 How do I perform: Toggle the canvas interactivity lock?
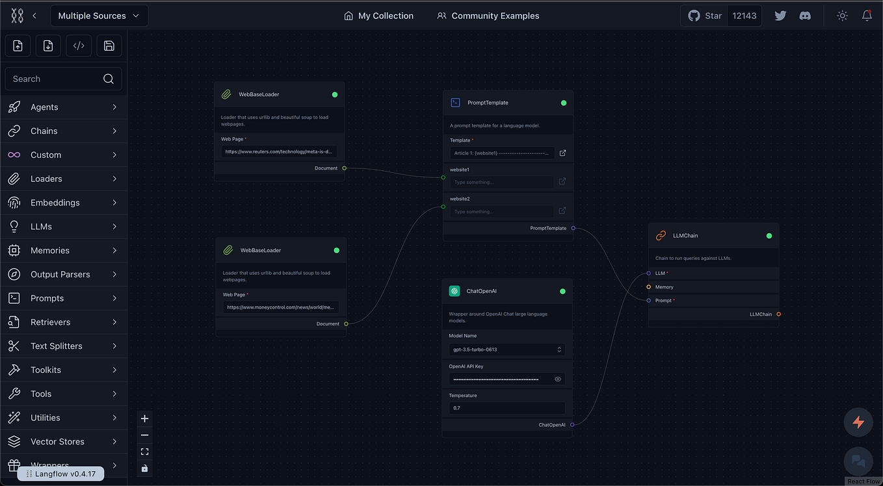coord(144,468)
